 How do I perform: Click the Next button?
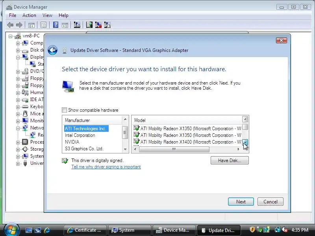pyautogui.click(x=241, y=202)
